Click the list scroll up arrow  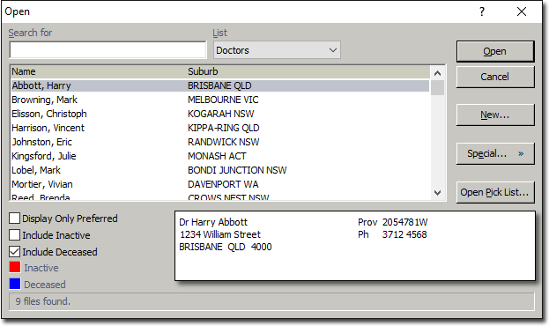coord(437,73)
